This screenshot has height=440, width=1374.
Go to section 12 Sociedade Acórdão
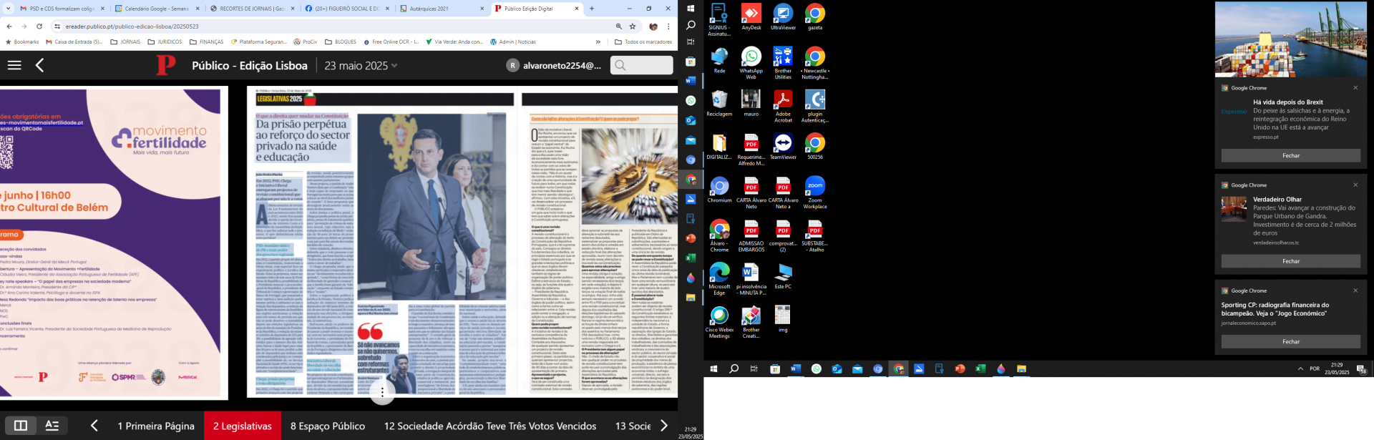click(490, 426)
